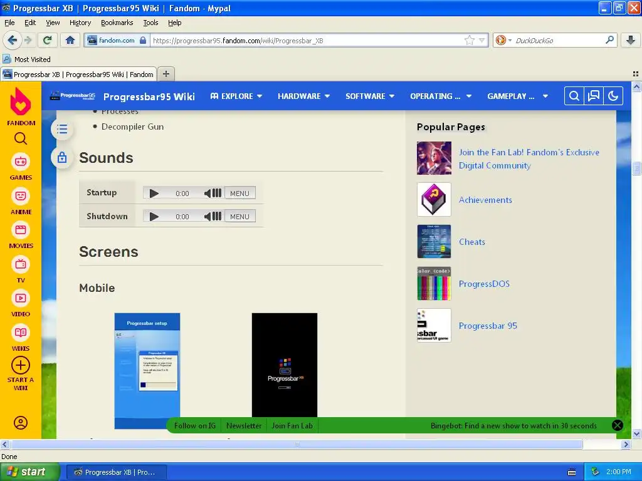Open the Achievements popular page link

485,200
